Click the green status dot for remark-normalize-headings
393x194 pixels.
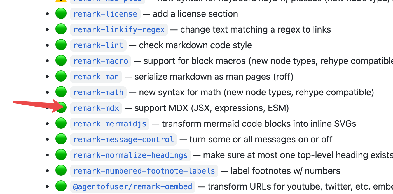[61, 154]
